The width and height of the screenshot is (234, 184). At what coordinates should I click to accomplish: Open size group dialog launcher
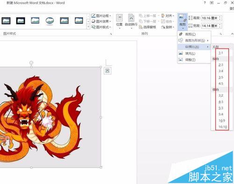point(220,34)
